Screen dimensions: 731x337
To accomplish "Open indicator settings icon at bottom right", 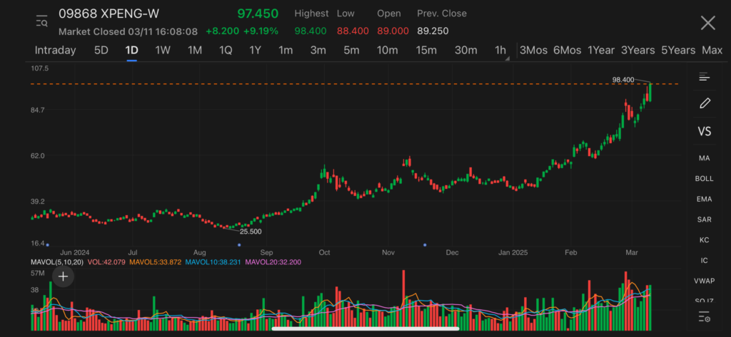I will [x=704, y=317].
